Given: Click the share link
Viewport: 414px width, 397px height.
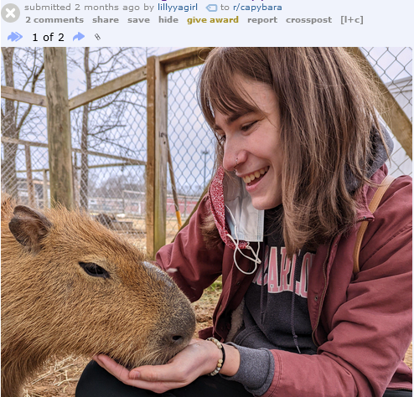Looking at the screenshot, I should (106, 20).
